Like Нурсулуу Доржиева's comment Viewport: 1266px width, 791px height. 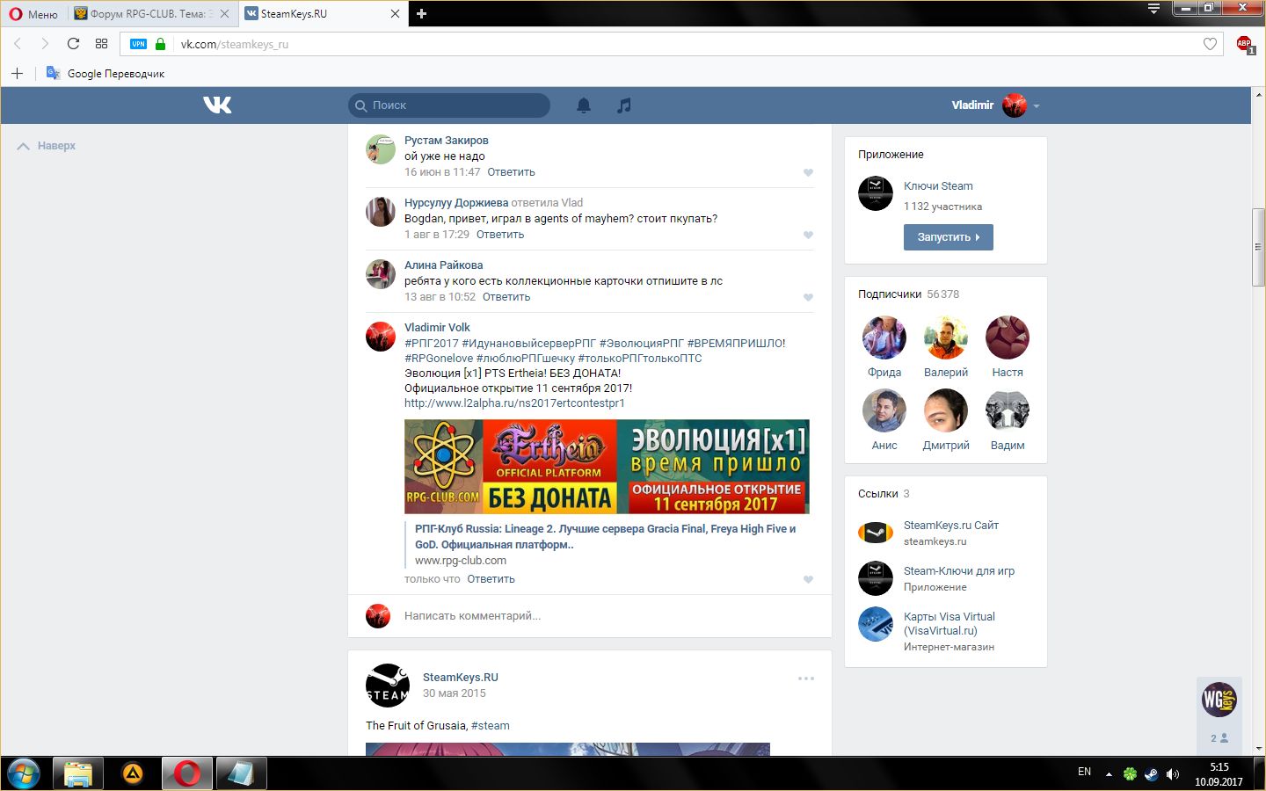point(808,235)
